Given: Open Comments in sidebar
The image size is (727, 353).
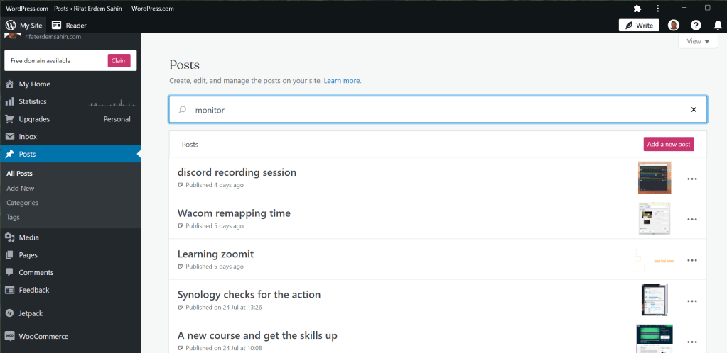Looking at the screenshot, I should click(70, 273).
